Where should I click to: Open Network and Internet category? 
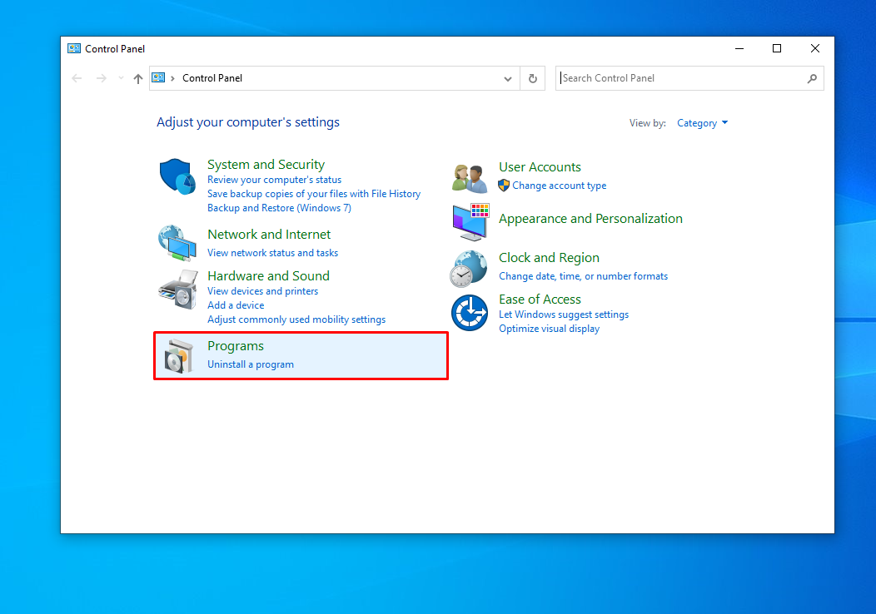click(269, 235)
